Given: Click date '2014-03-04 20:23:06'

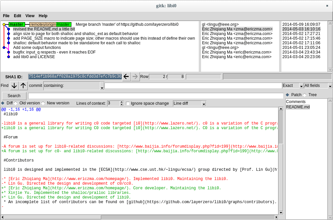Looking at the screenshot, I should pyautogui.click(x=301, y=57).
